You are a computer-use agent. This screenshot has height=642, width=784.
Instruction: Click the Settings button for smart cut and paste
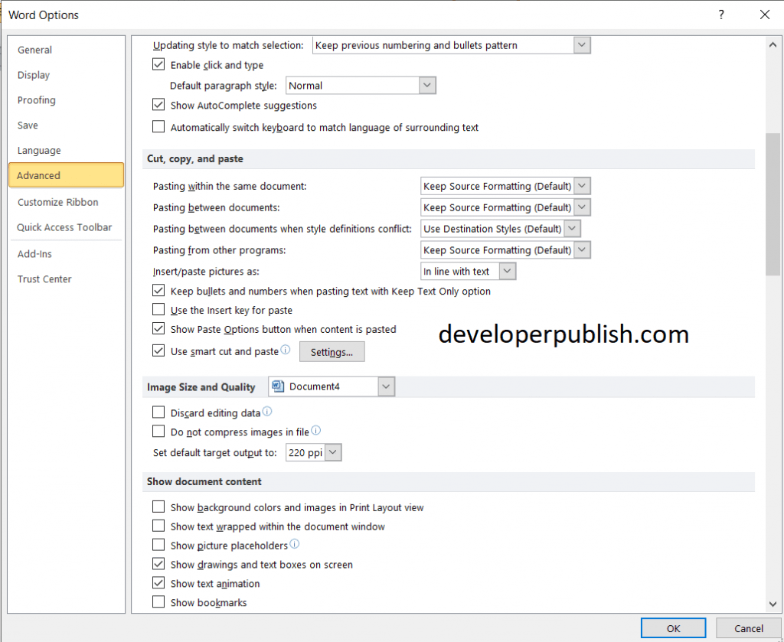[332, 352]
